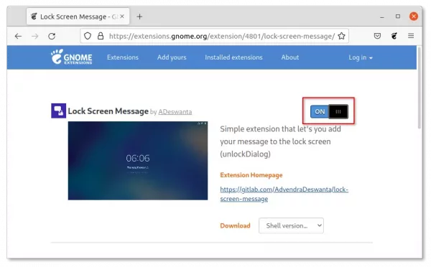This screenshot has height=267, width=431.
Task: Click the URL address bar
Action: coord(214,36)
